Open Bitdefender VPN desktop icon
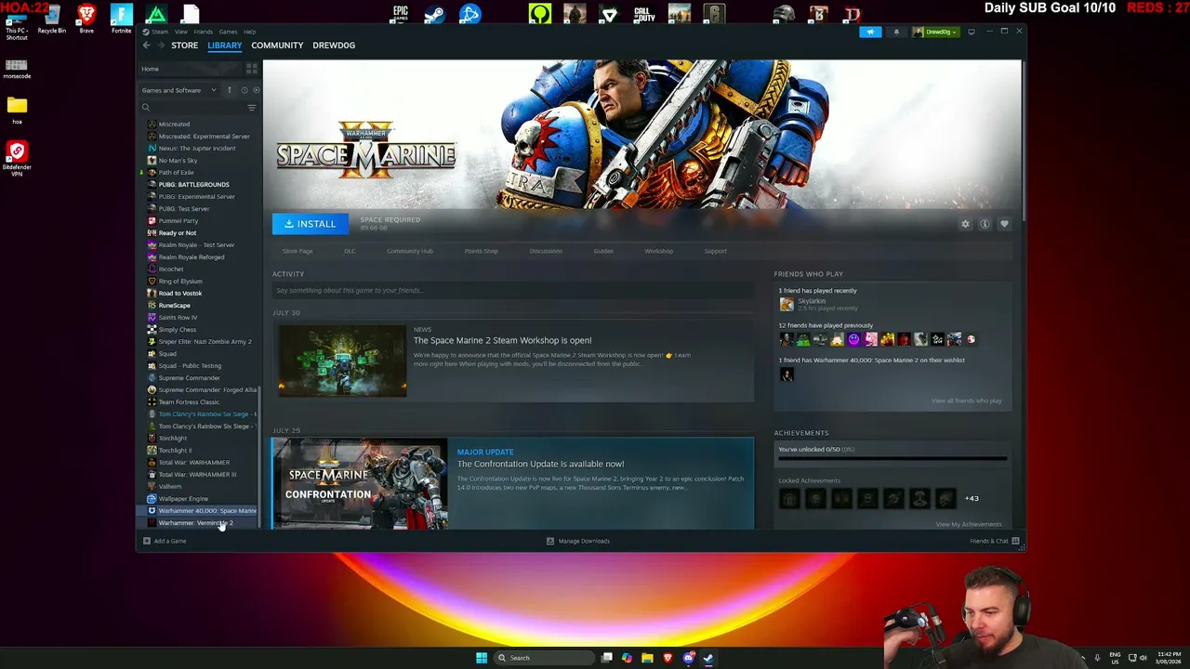Screen dimensions: 1190x669 [17, 158]
